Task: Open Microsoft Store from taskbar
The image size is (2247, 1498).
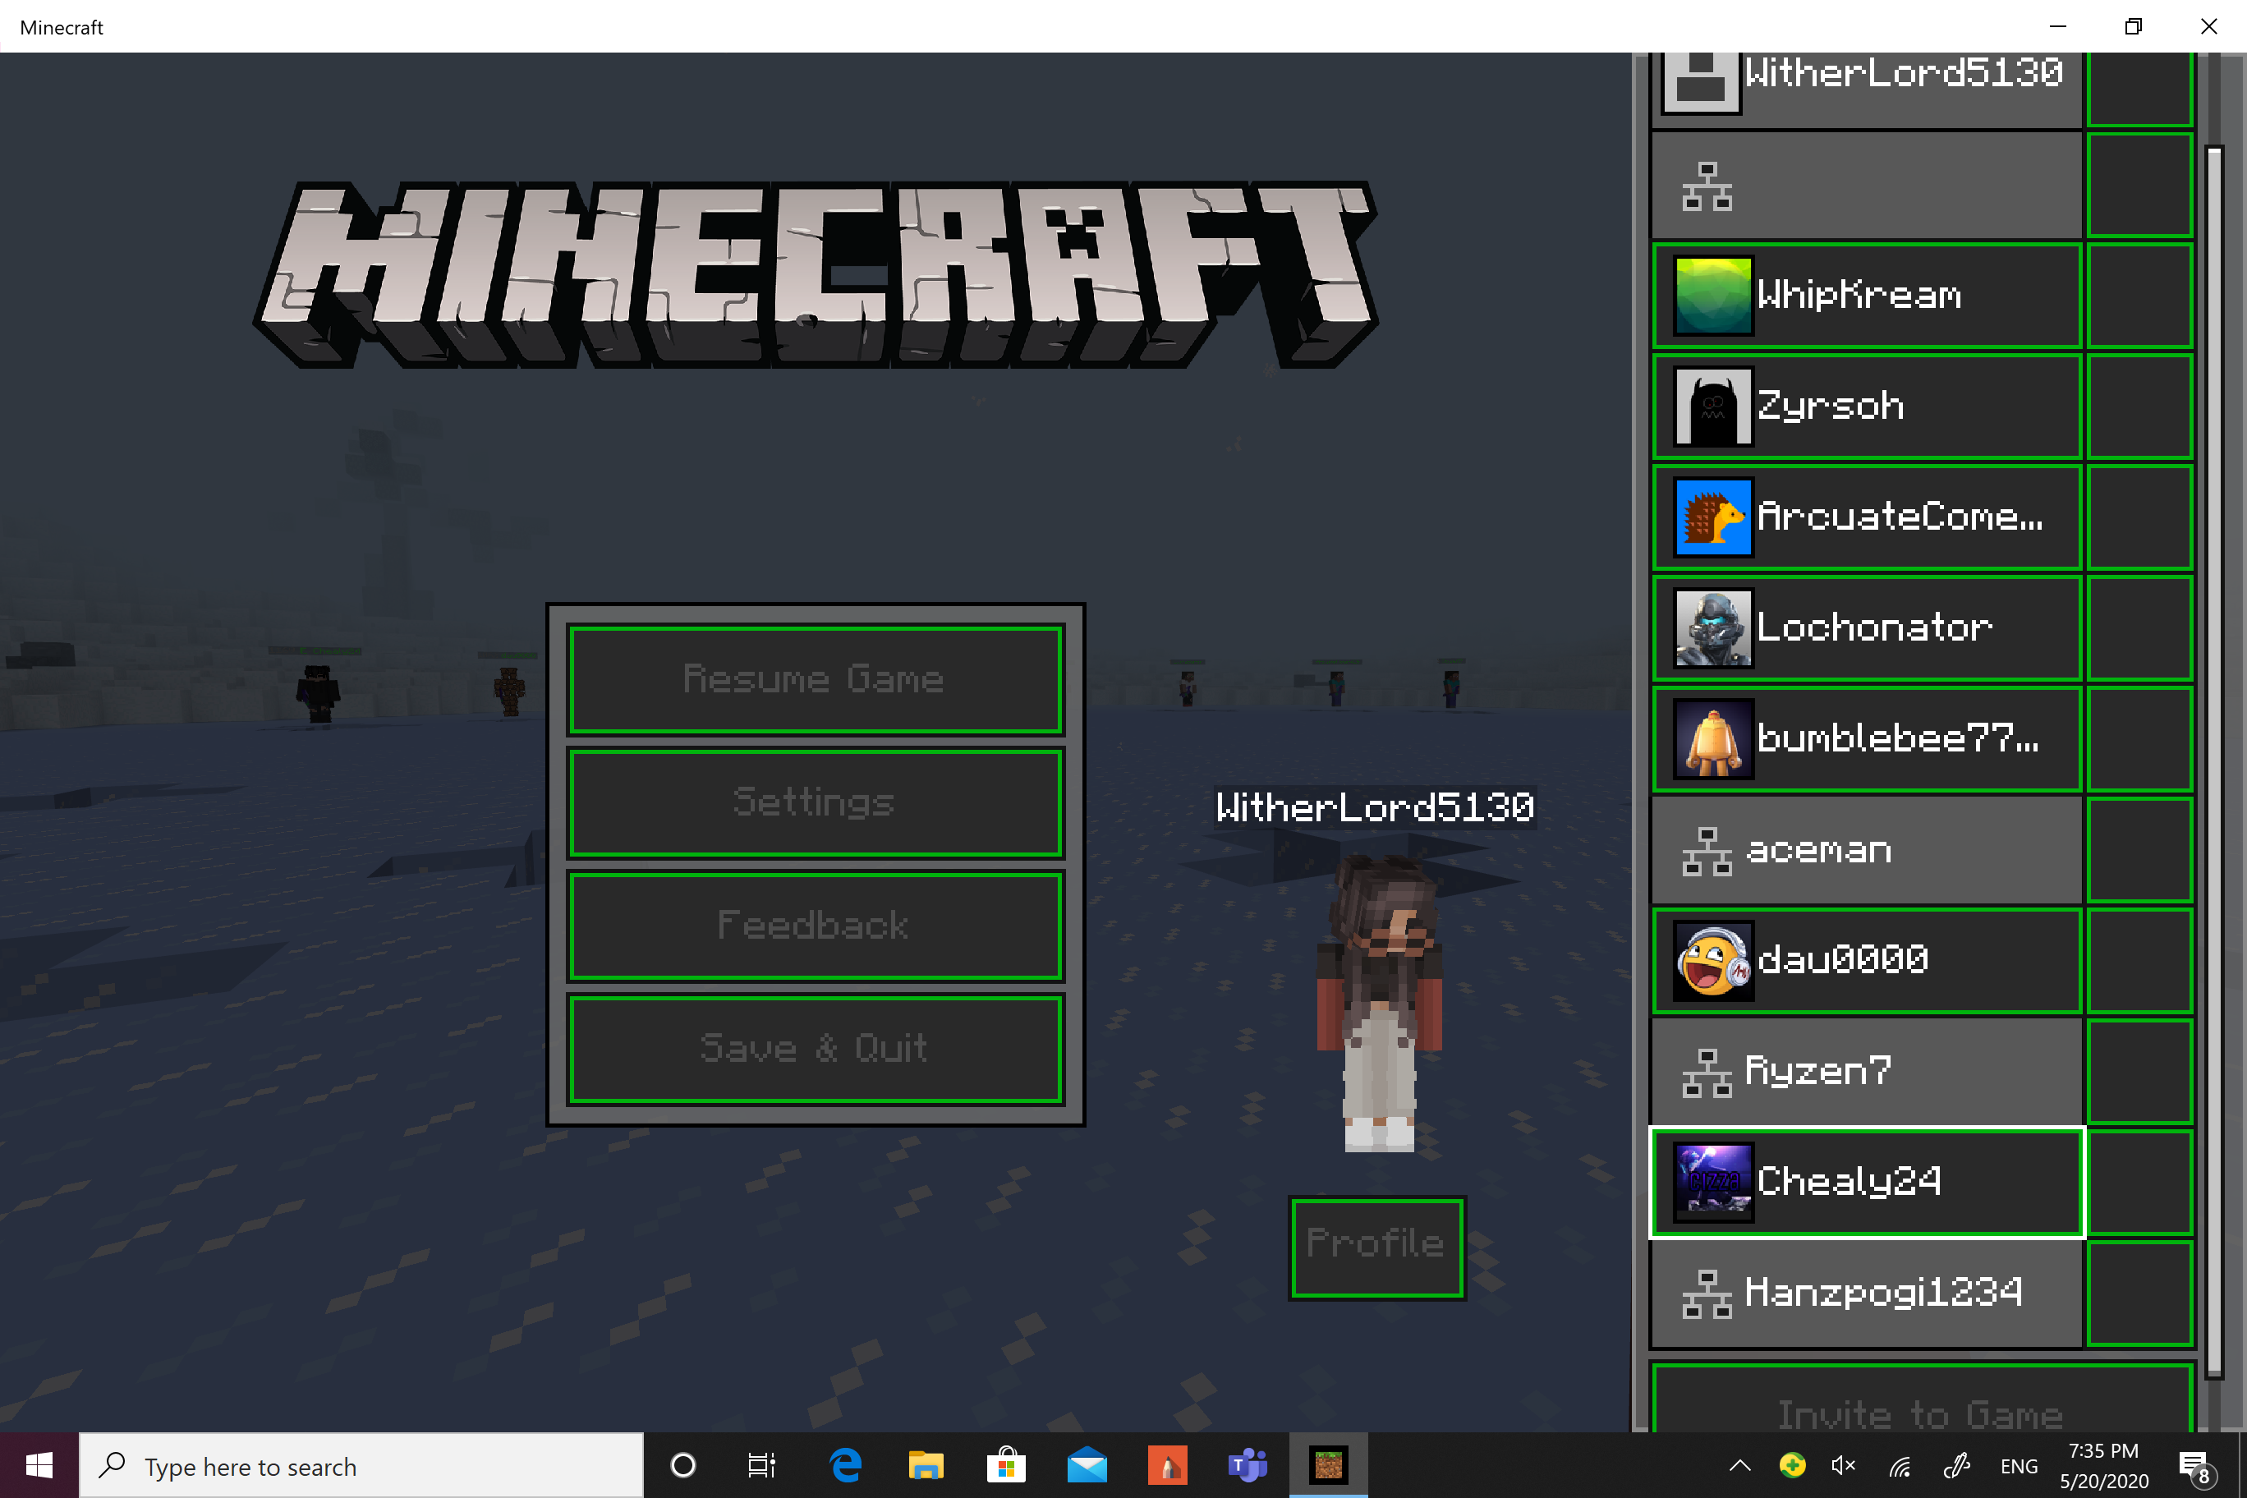Action: coord(1006,1465)
